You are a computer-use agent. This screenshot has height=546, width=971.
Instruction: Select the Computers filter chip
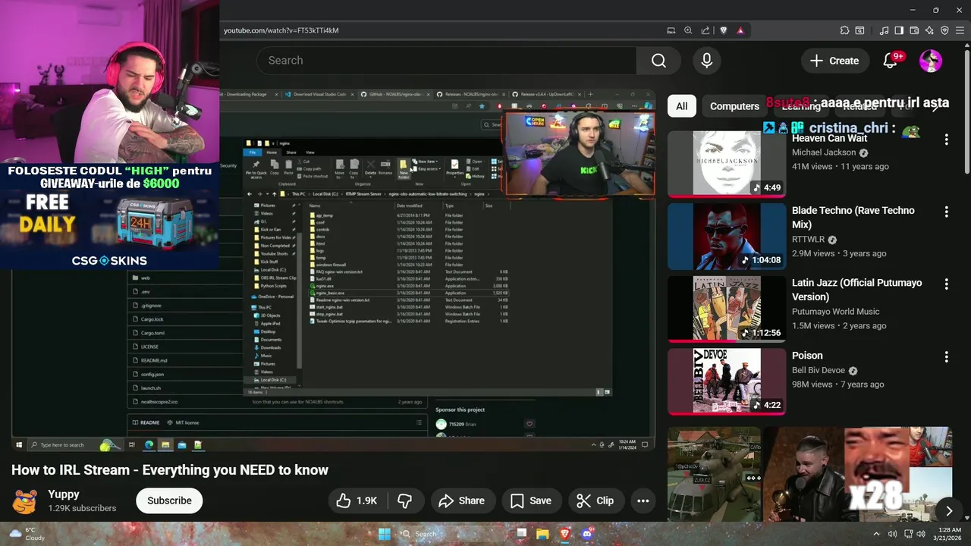(x=734, y=106)
